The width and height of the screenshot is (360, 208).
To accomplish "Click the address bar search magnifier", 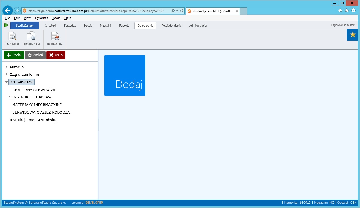I will click(173, 11).
